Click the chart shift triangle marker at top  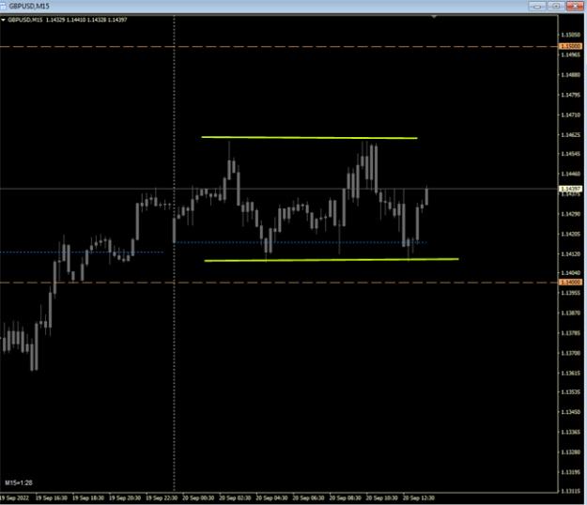point(434,17)
